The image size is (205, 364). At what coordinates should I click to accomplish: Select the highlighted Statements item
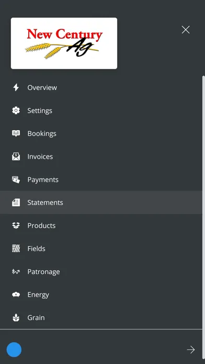pos(101,202)
